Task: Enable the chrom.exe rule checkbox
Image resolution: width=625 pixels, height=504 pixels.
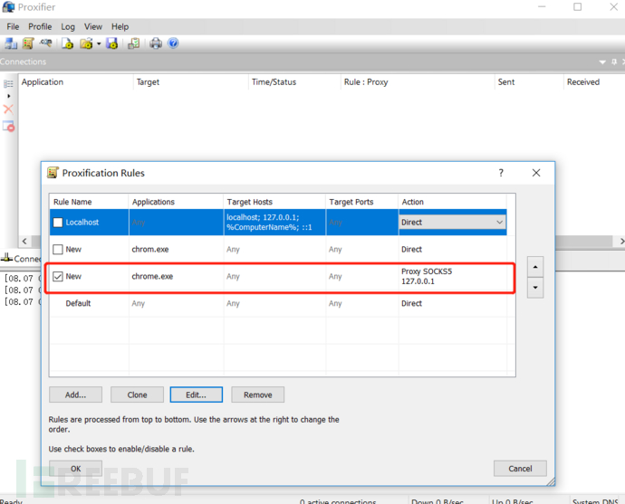Action: [x=58, y=249]
